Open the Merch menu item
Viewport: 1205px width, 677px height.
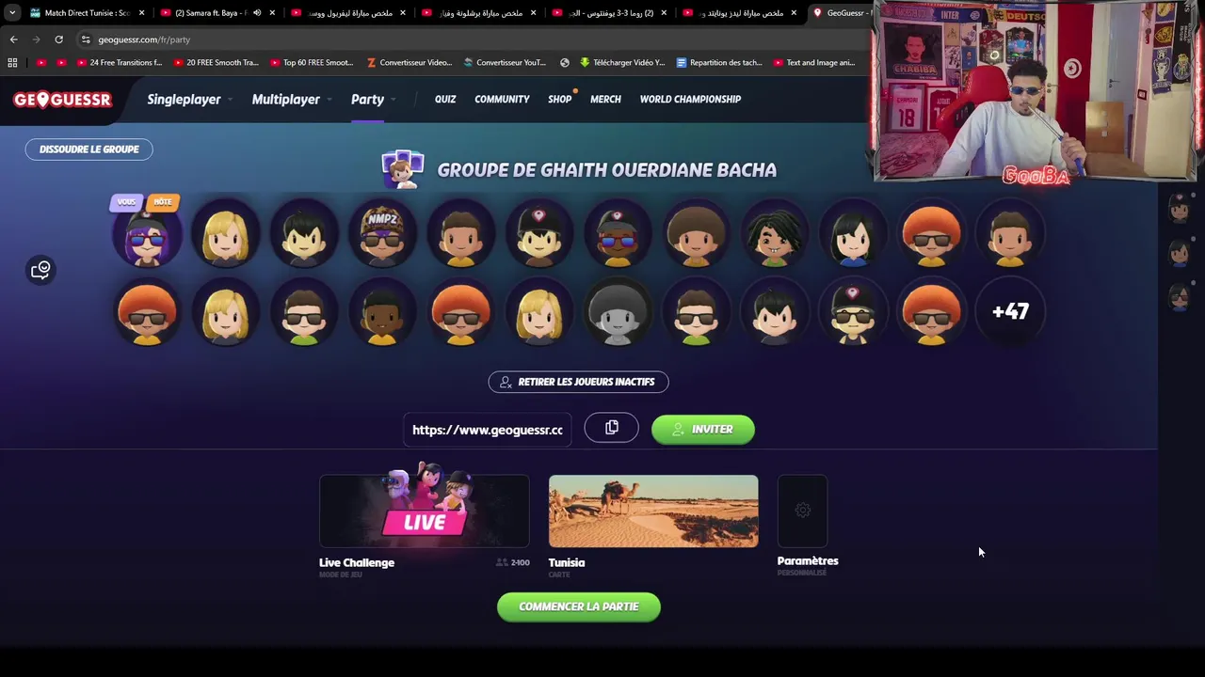click(x=605, y=99)
